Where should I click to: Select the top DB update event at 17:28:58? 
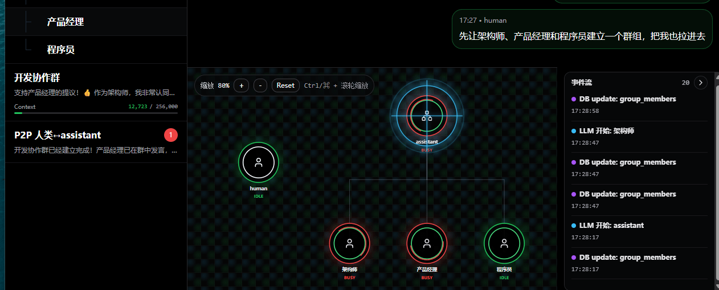coord(627,99)
